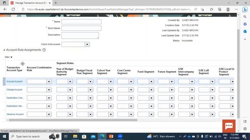Open Variance Account Future Segment dropdown

(172, 114)
